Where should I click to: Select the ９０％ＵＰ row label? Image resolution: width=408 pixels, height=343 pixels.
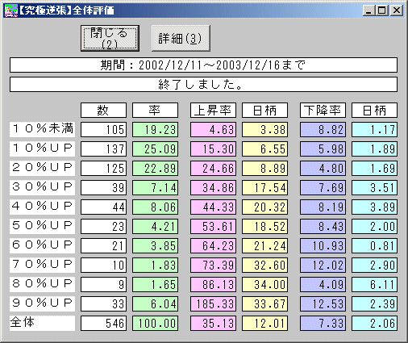pos(43,303)
